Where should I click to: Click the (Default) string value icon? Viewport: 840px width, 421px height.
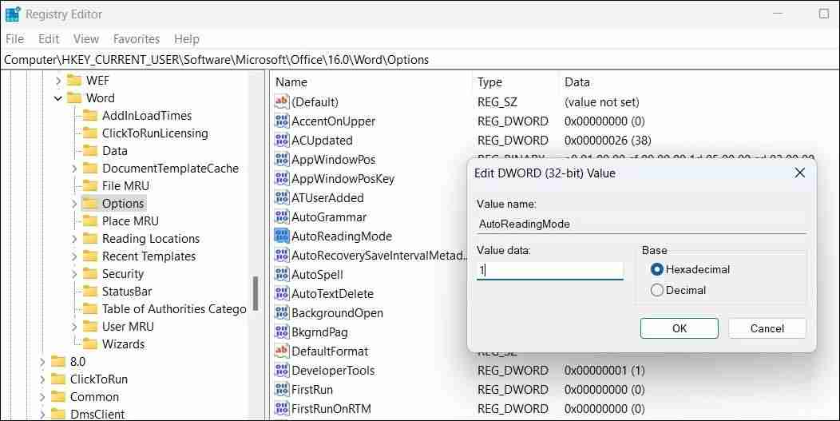coord(281,102)
